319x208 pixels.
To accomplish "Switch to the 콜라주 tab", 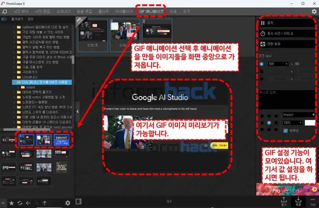I will pyautogui.click(x=104, y=12).
